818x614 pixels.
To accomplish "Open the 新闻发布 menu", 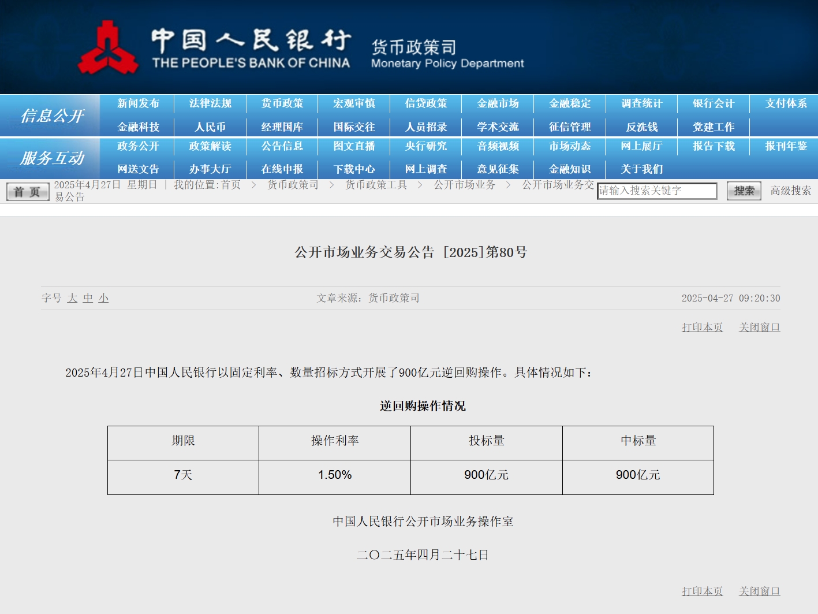I will pos(138,103).
